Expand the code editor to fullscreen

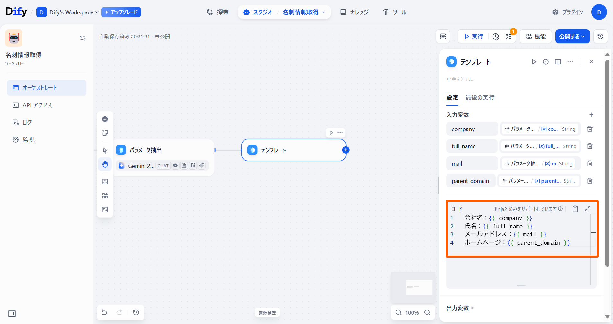587,209
